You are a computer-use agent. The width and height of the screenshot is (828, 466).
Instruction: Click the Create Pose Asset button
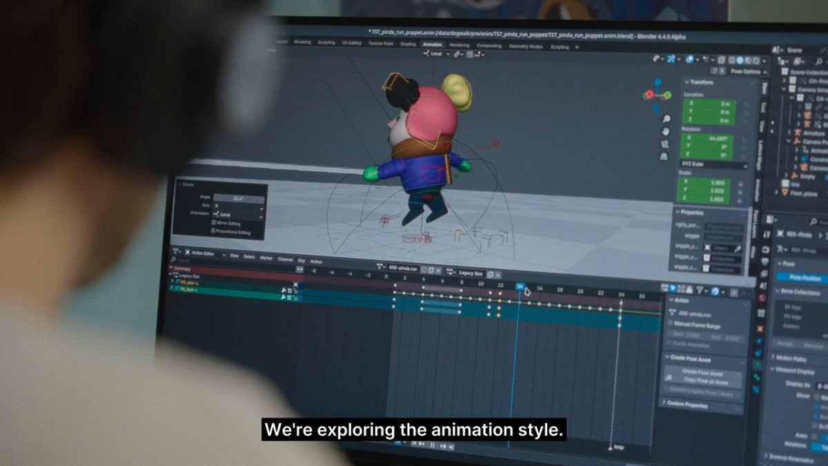click(702, 371)
